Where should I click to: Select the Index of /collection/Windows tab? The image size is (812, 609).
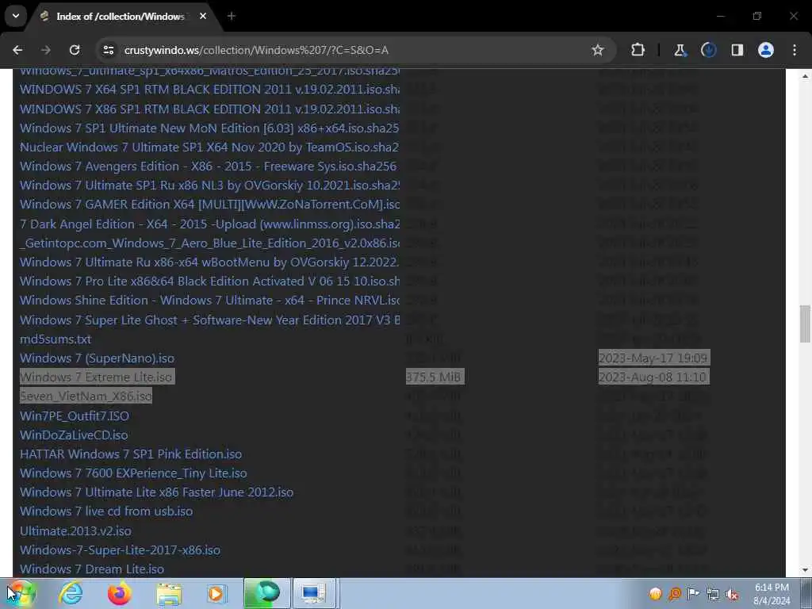point(121,17)
